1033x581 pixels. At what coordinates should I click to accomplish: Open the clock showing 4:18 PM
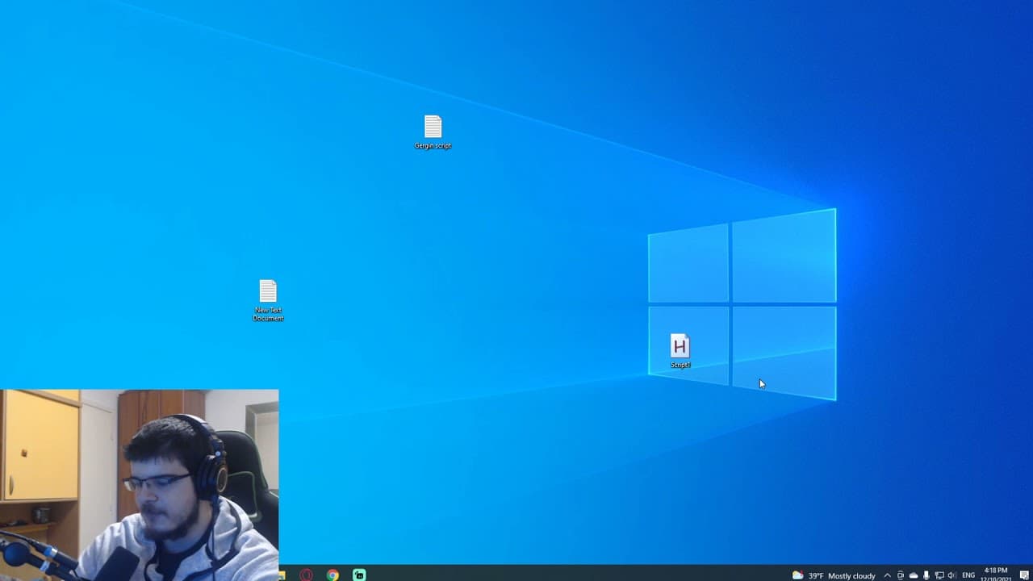[996, 575]
